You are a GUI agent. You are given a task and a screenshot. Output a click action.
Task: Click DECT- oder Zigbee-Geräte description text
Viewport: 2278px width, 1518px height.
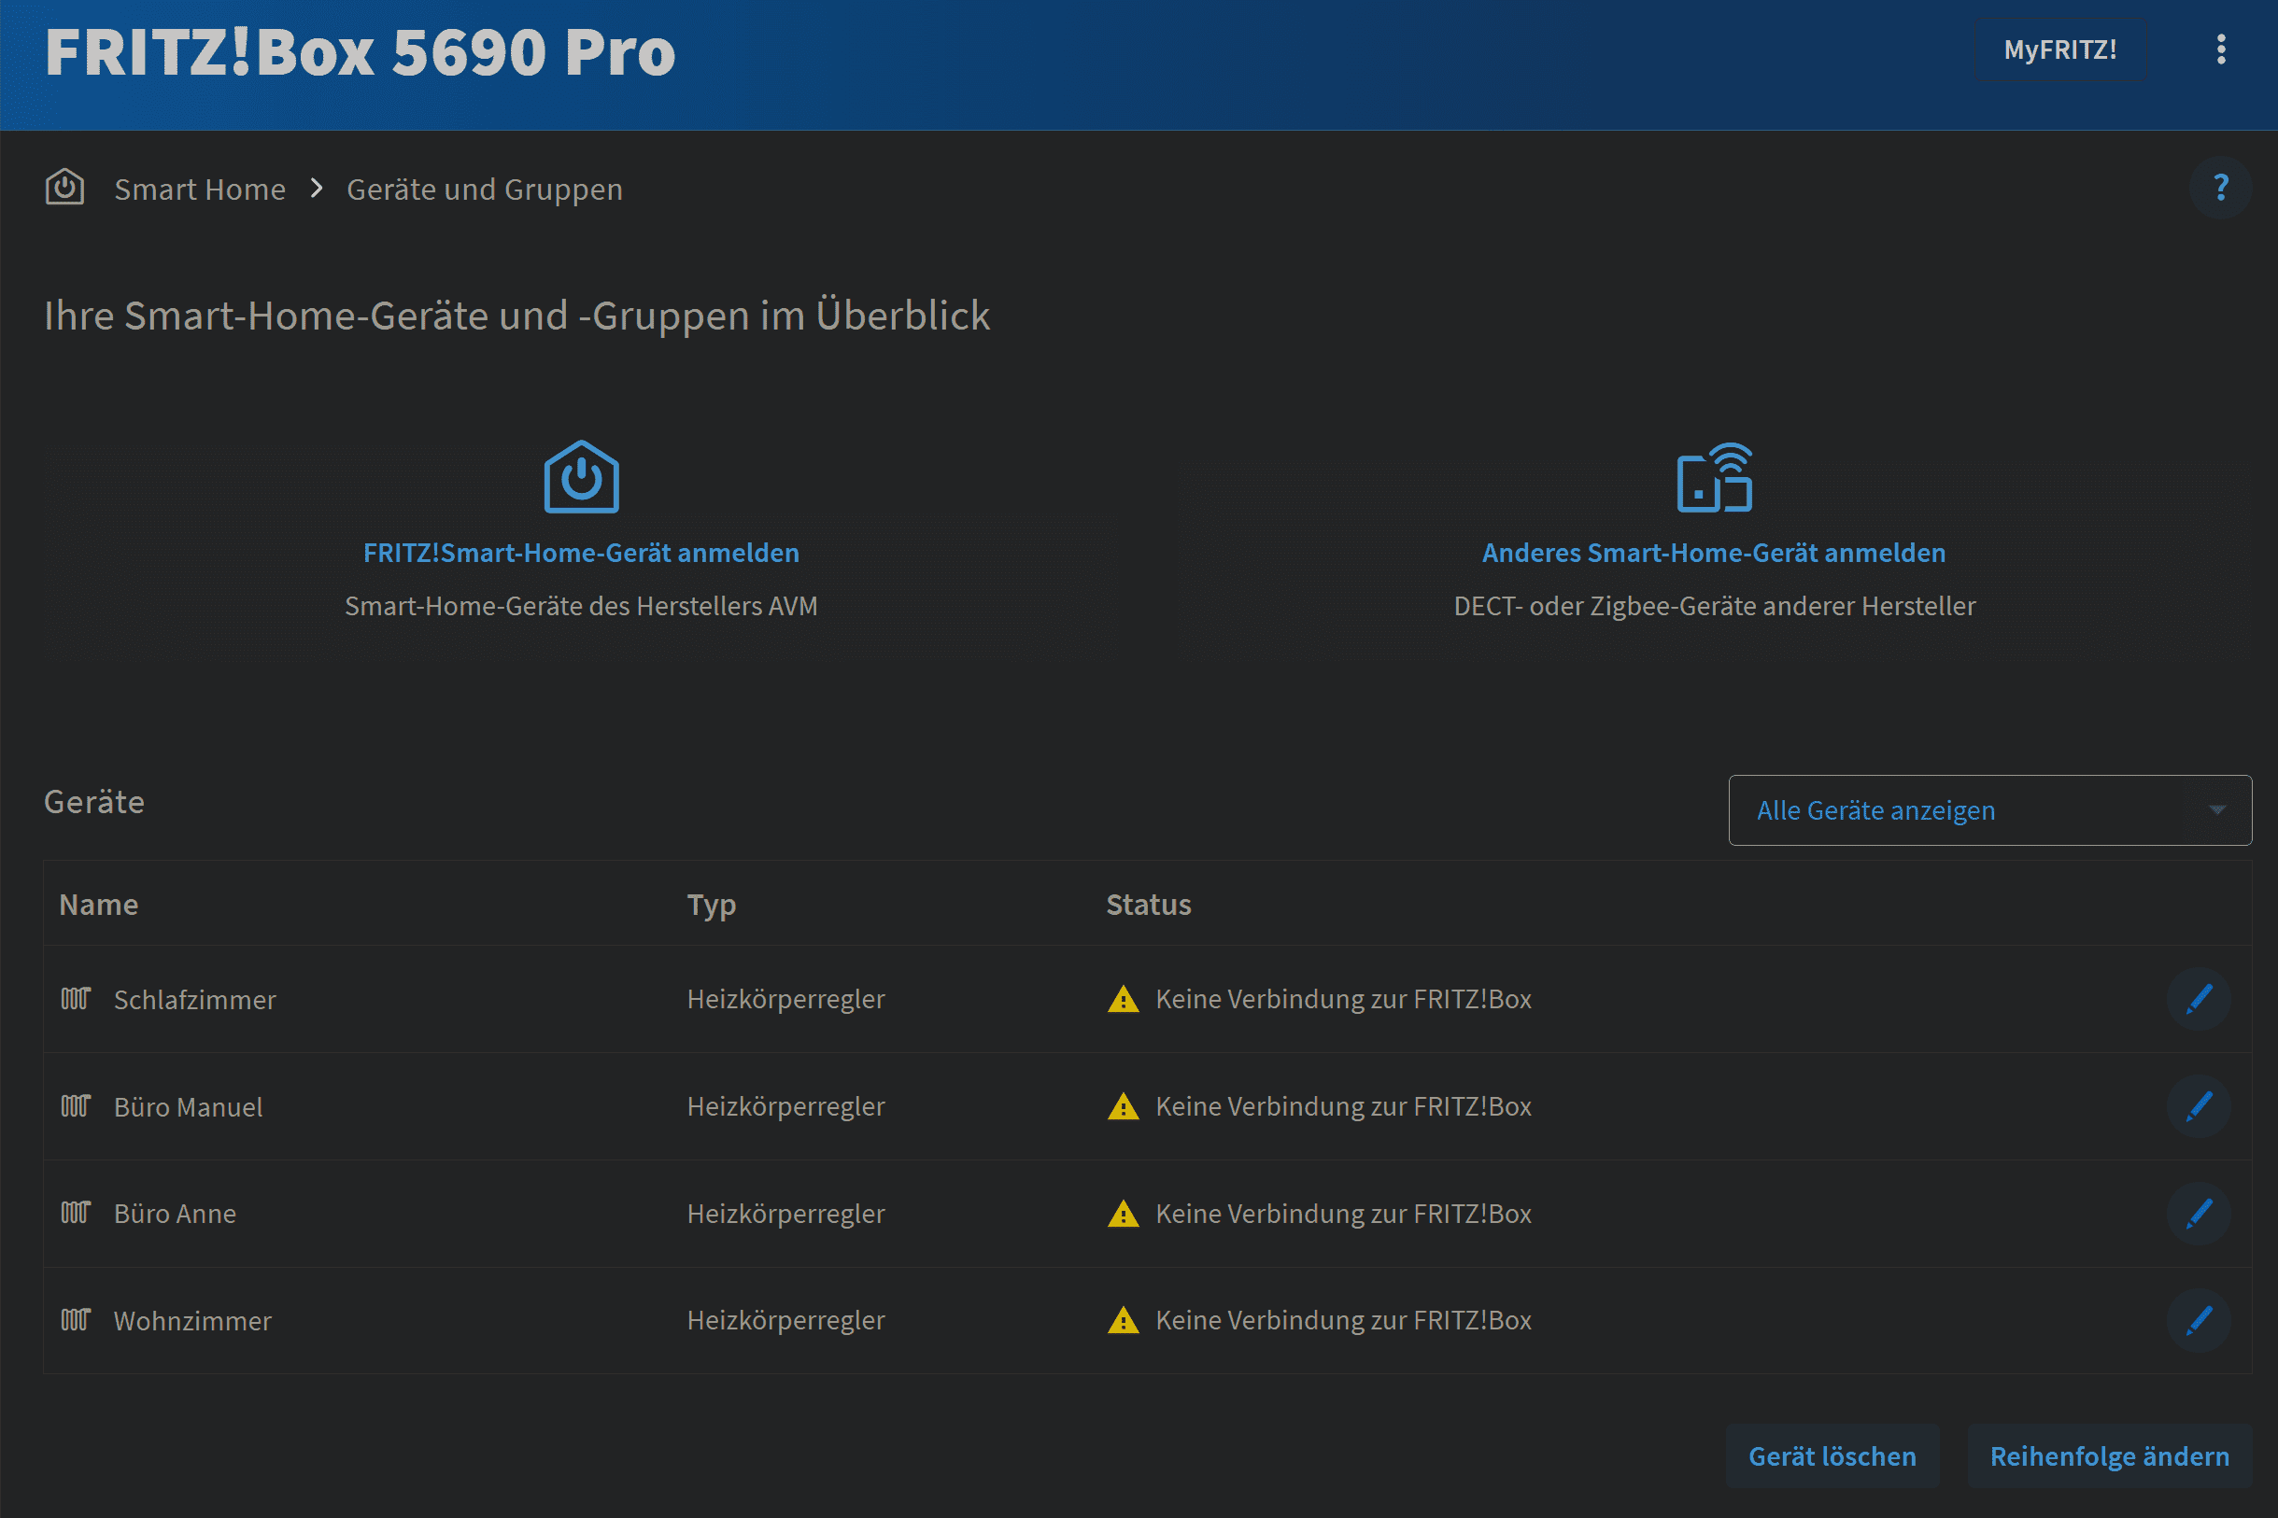point(1714,606)
